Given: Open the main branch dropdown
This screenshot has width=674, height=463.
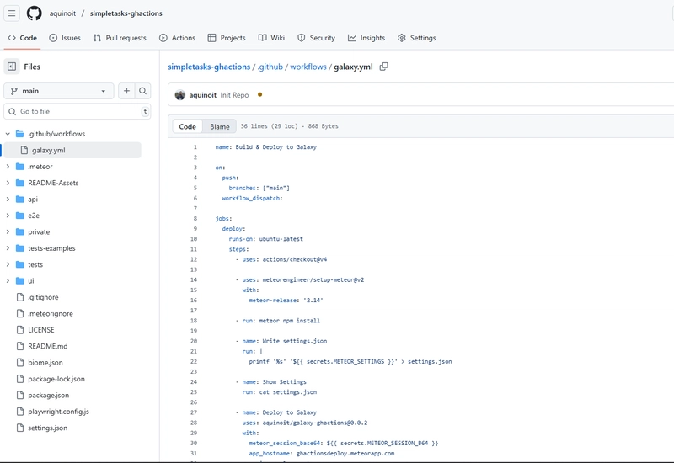Looking at the screenshot, I should point(58,91).
